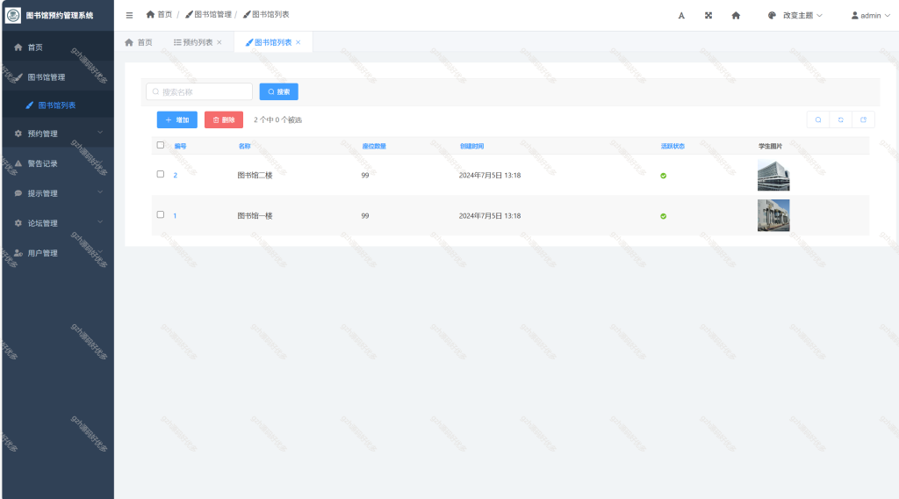Viewport: 899px width, 499px height.
Task: Click the table export icon button
Action: pyautogui.click(x=864, y=119)
